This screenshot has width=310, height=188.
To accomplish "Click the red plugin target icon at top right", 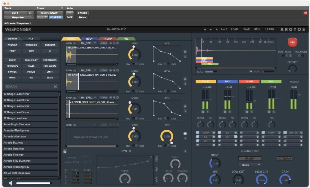I will pyautogui.click(x=305, y=13).
